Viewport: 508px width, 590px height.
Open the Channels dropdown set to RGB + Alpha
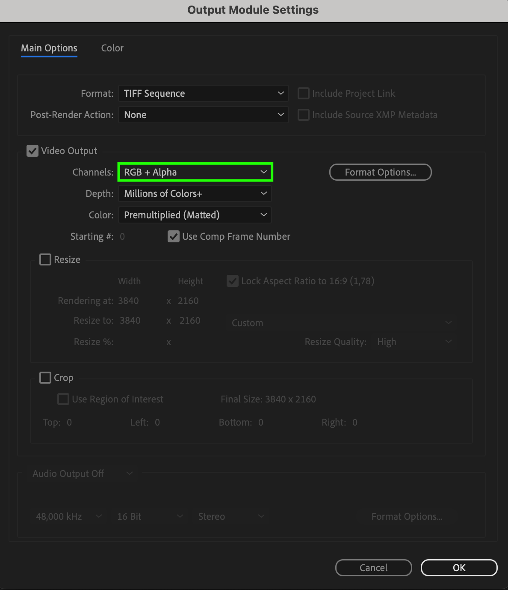point(195,172)
